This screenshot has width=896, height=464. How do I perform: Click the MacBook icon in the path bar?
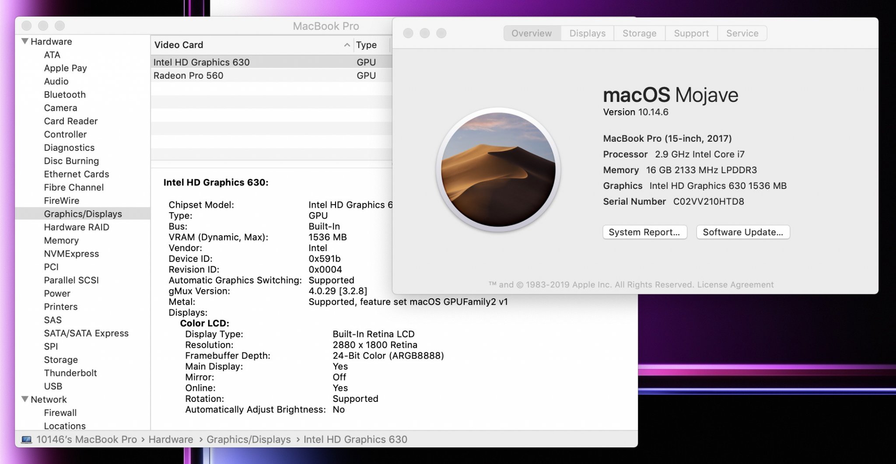tap(26, 440)
